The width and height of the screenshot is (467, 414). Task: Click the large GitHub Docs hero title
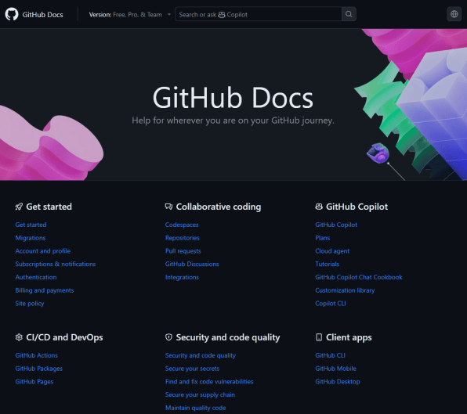pos(233,98)
